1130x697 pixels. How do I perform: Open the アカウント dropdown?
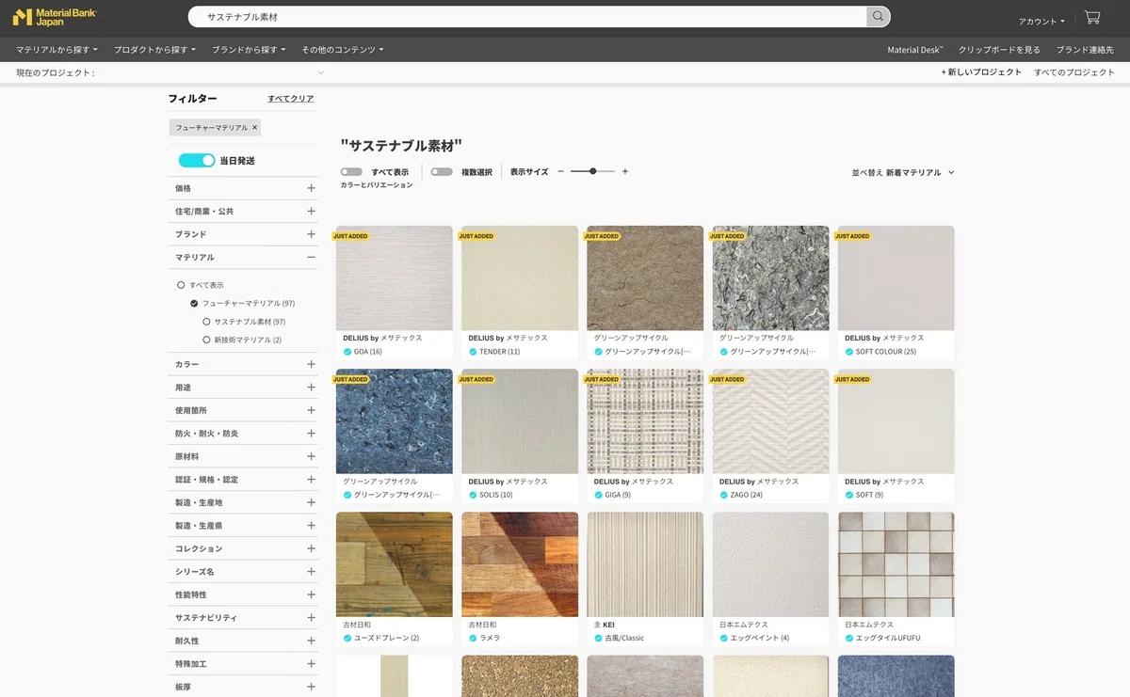point(1041,21)
